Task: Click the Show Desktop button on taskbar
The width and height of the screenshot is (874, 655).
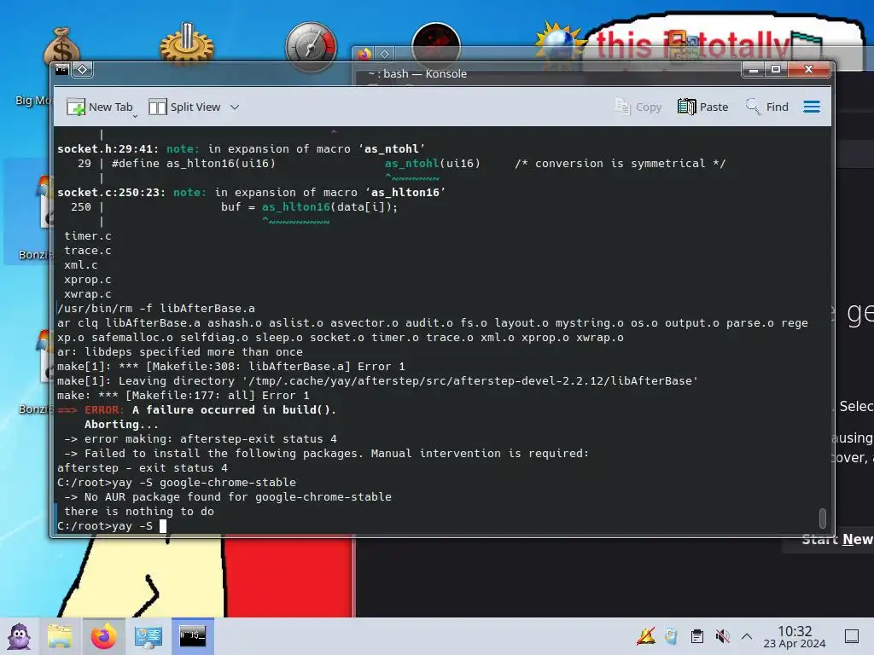Action: tap(852, 636)
